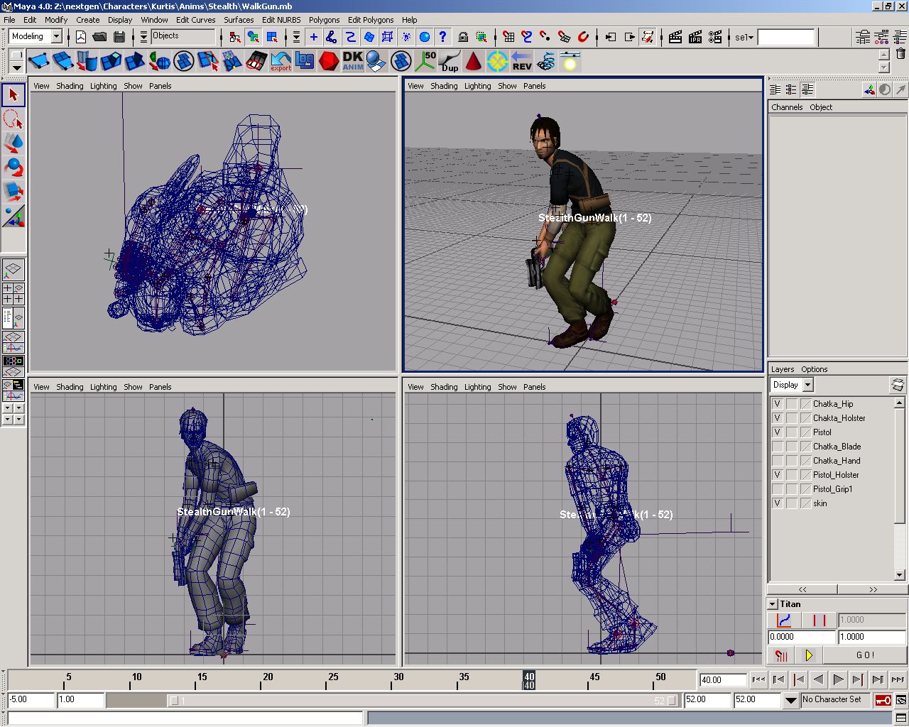Viewport: 909px width, 727px height.
Task: Click the DK ANIM shelf button
Action: pyautogui.click(x=353, y=61)
